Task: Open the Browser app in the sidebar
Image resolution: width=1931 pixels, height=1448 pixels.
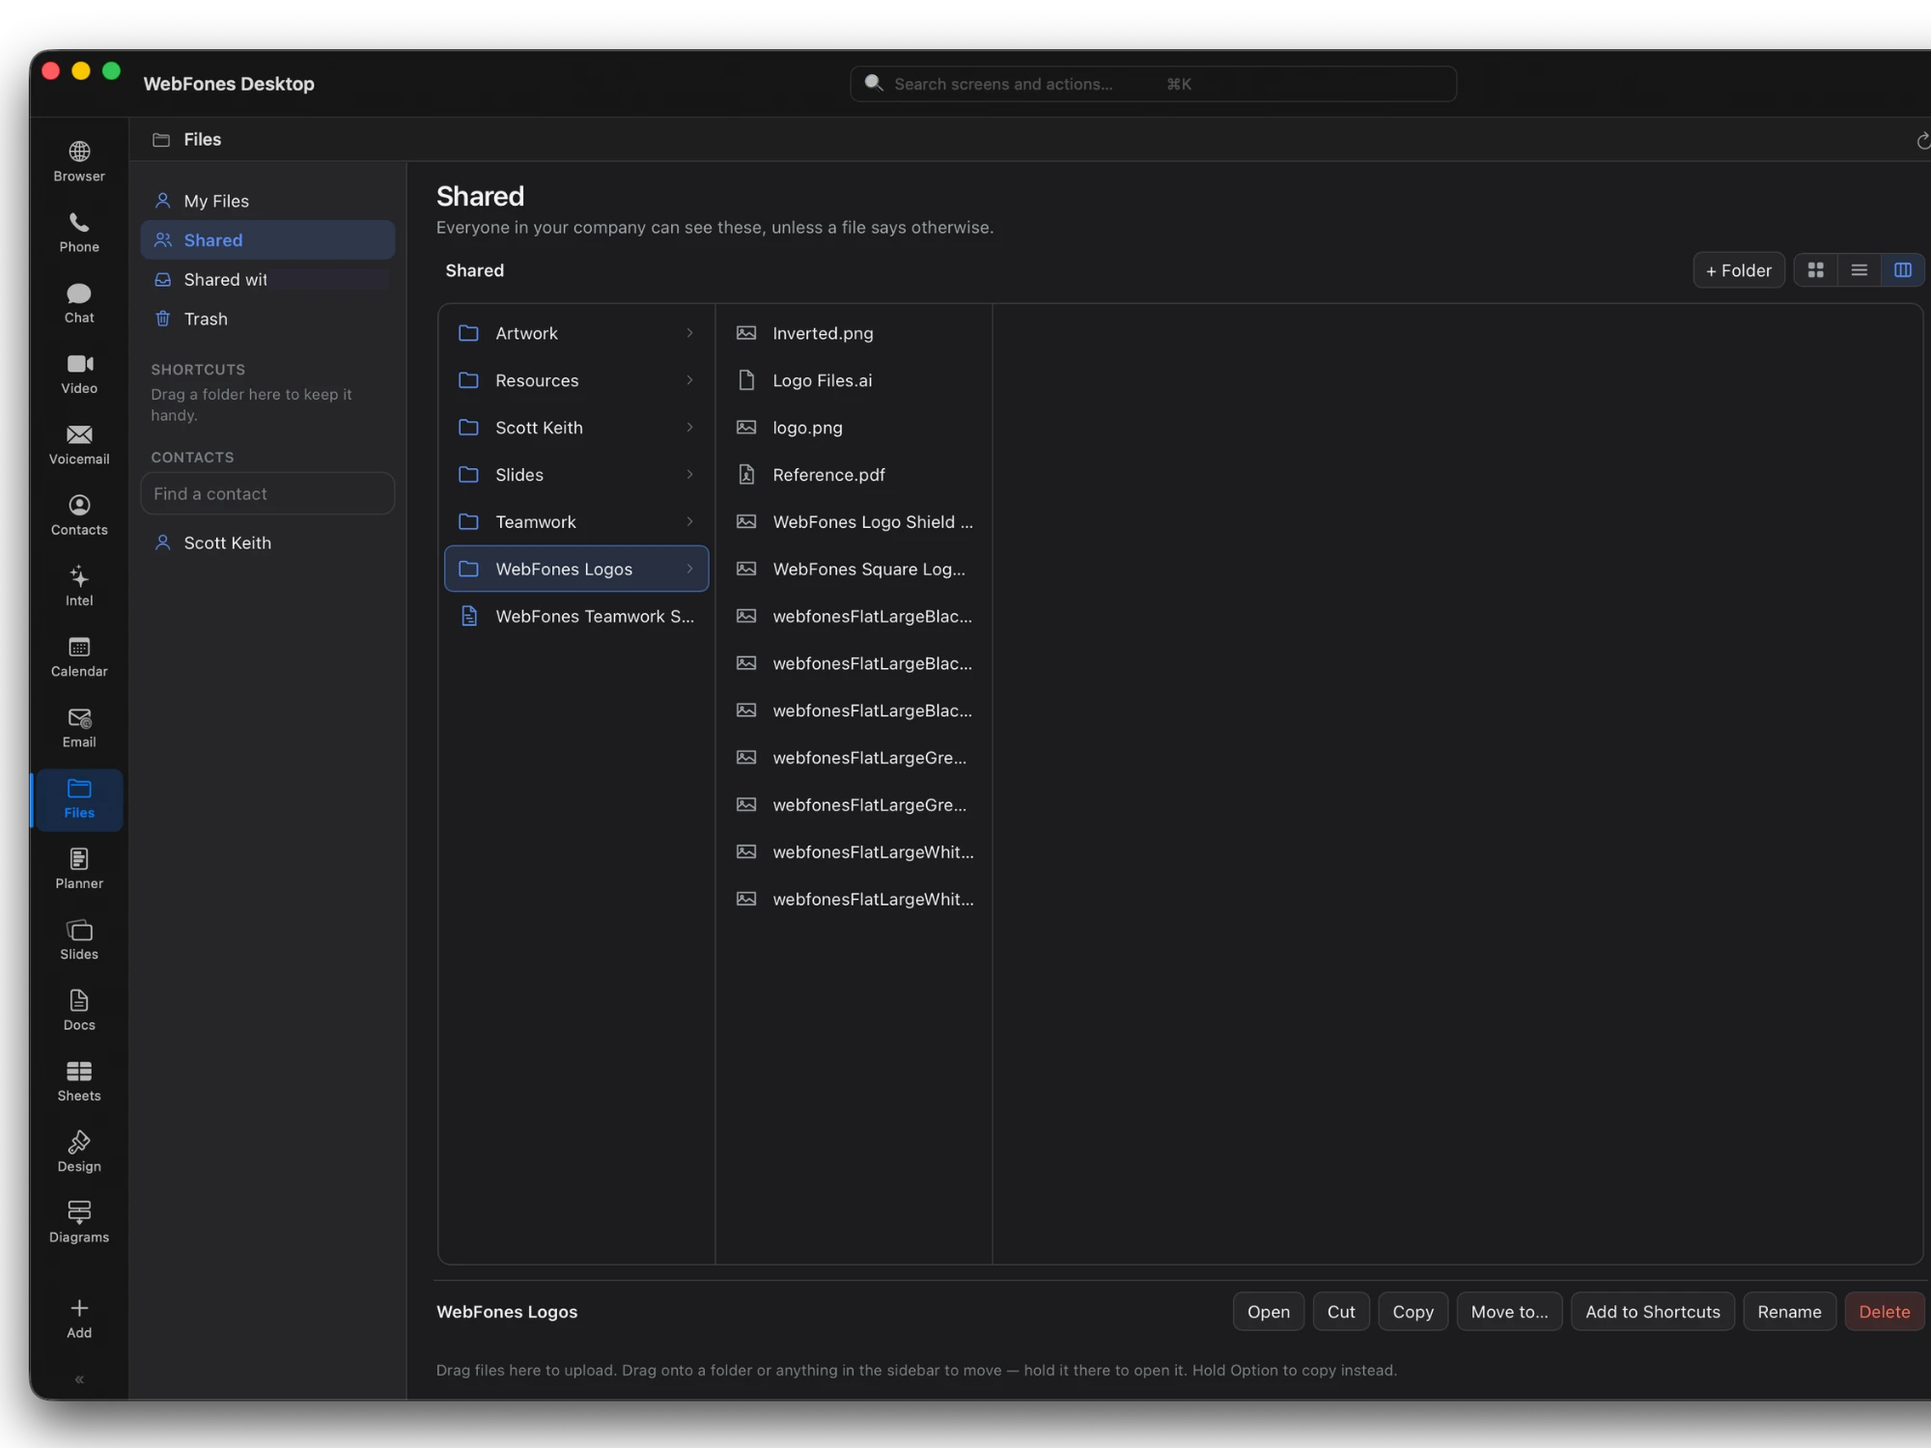Action: tap(79, 161)
